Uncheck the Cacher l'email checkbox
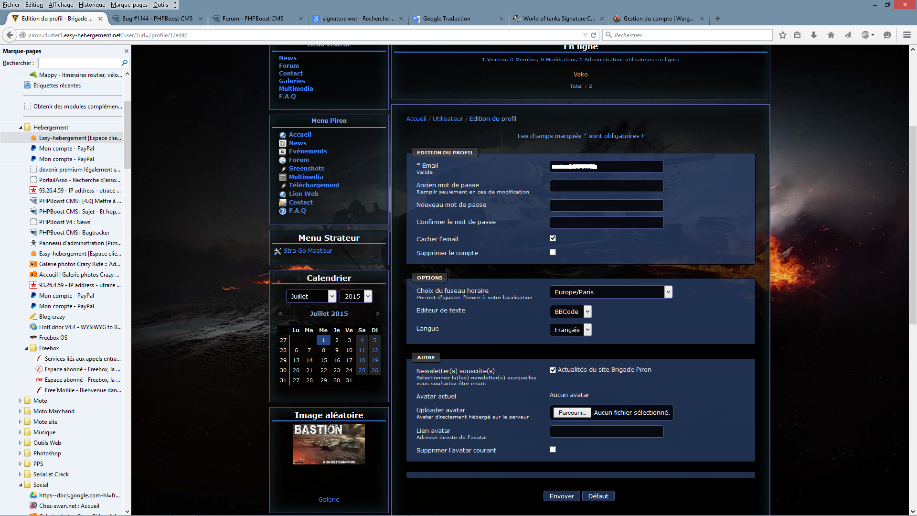This screenshot has height=516, width=917. (553, 238)
